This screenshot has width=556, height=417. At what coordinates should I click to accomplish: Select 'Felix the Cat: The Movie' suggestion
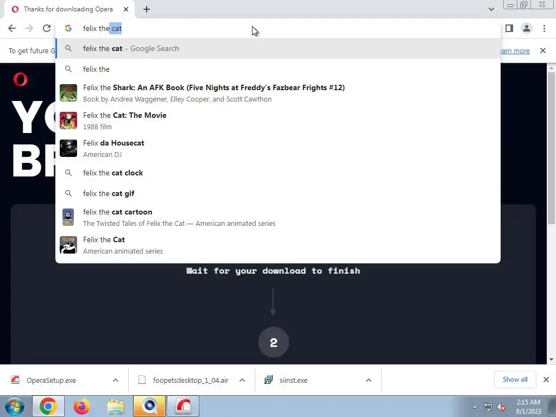coord(278,121)
